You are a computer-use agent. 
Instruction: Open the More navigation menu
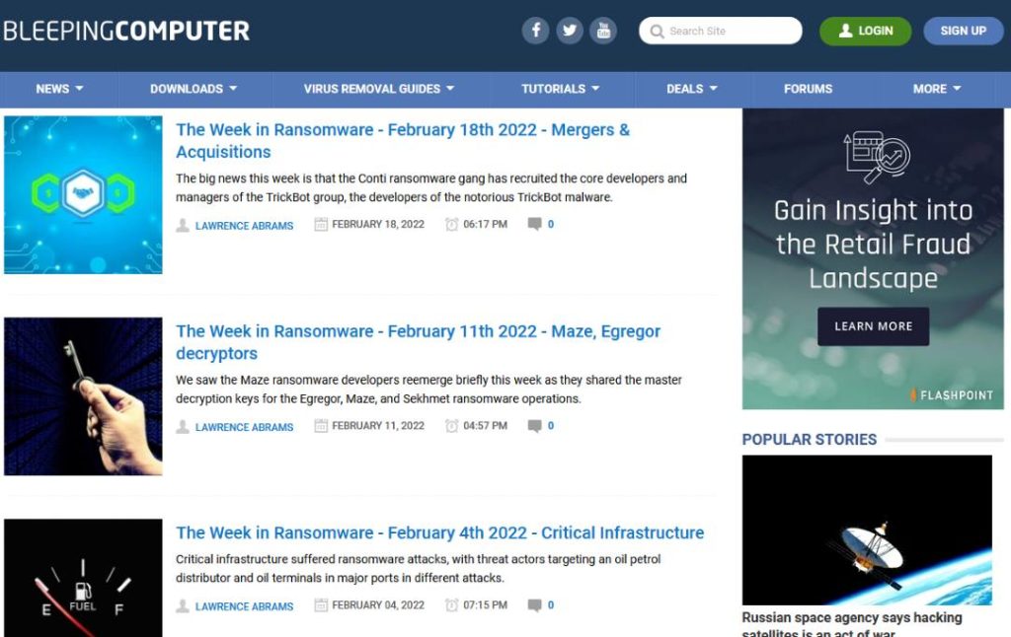pyautogui.click(x=936, y=89)
